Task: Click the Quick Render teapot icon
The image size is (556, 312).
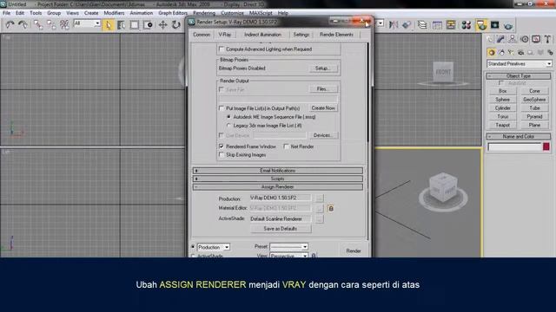Action: coord(508,25)
